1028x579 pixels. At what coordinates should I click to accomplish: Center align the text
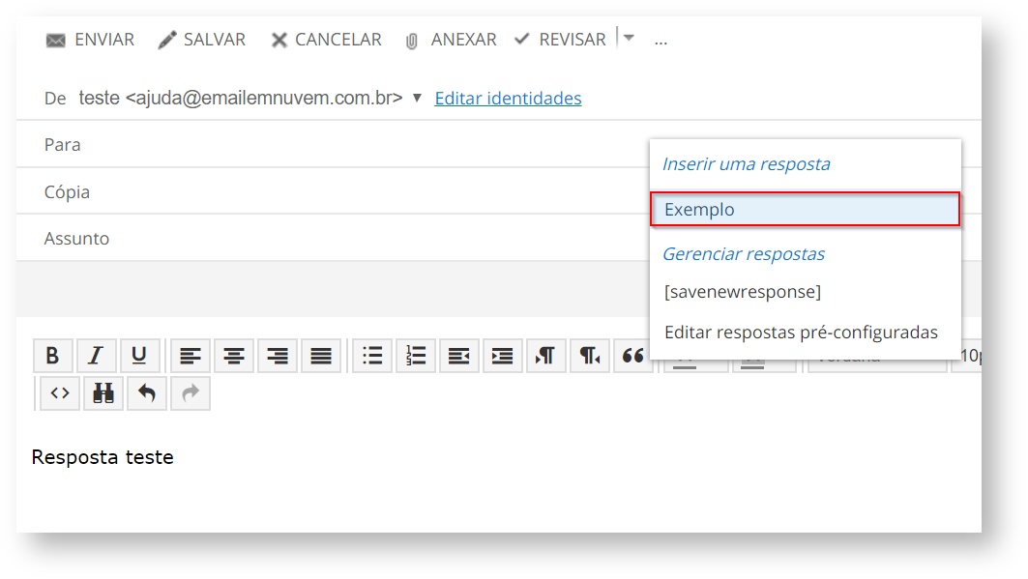pyautogui.click(x=234, y=356)
